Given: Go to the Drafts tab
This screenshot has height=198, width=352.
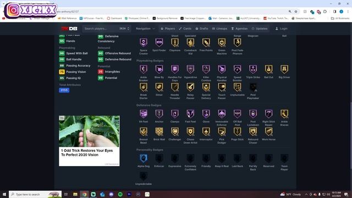Looking at the screenshot, I should (x=202, y=29).
